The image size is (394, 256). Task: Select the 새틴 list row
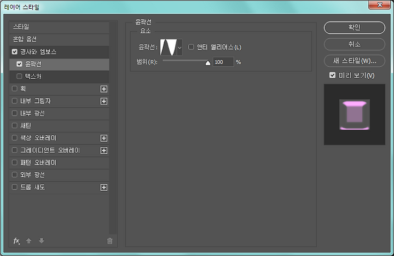click(x=59, y=125)
